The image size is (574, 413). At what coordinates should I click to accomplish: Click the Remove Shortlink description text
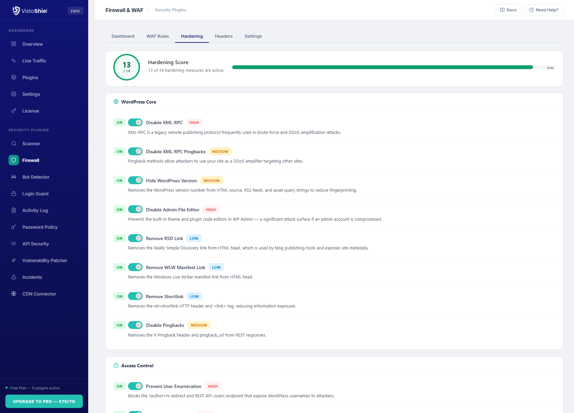coord(212,306)
